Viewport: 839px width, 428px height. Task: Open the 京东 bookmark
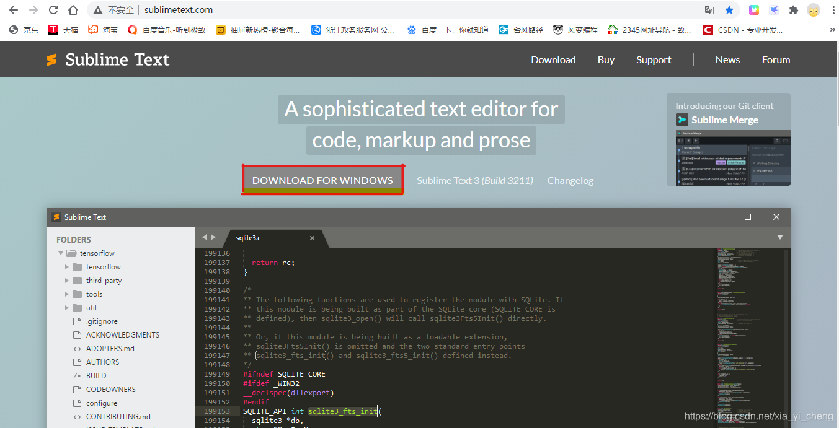[x=24, y=29]
